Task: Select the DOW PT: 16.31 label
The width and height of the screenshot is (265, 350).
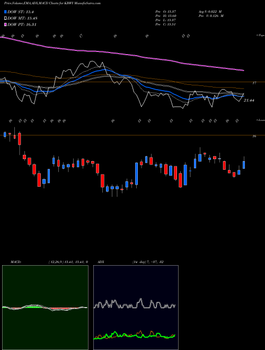Action: click(x=22, y=24)
